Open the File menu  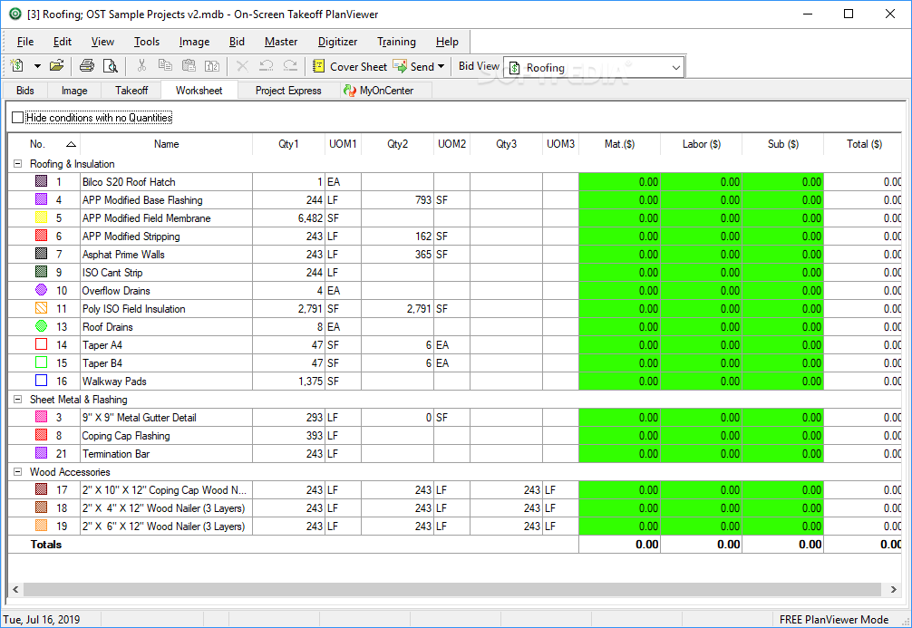(x=25, y=42)
